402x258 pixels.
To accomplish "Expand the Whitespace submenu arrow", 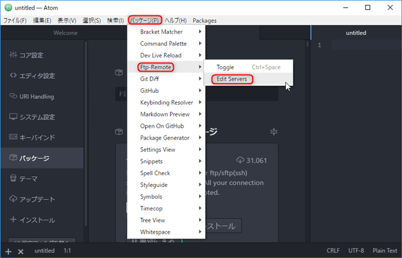I will coord(200,232).
